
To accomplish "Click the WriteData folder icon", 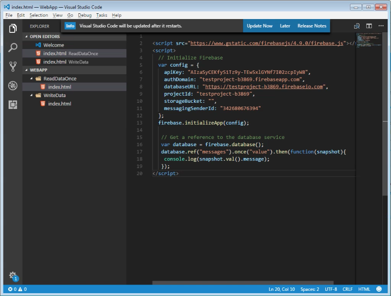I will point(38,95).
